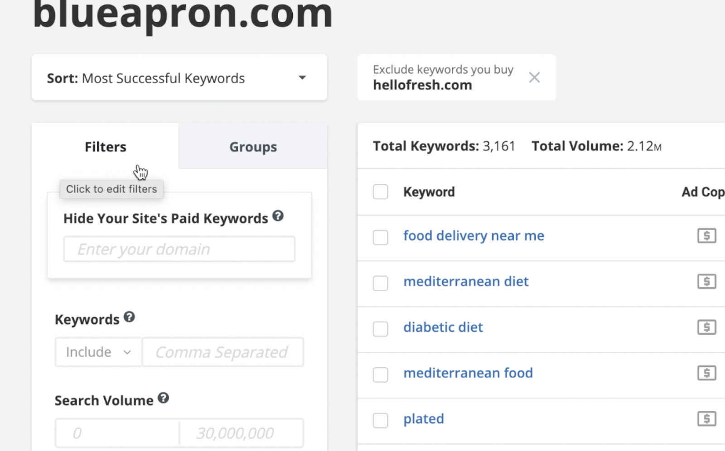Open ad copy icon for diabetic diet

[706, 327]
